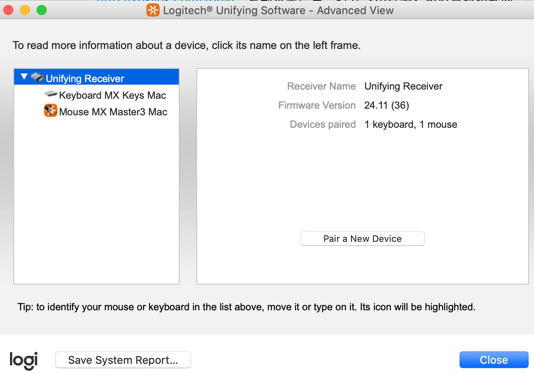Click the firmware version value 24.11 (36)

386,105
